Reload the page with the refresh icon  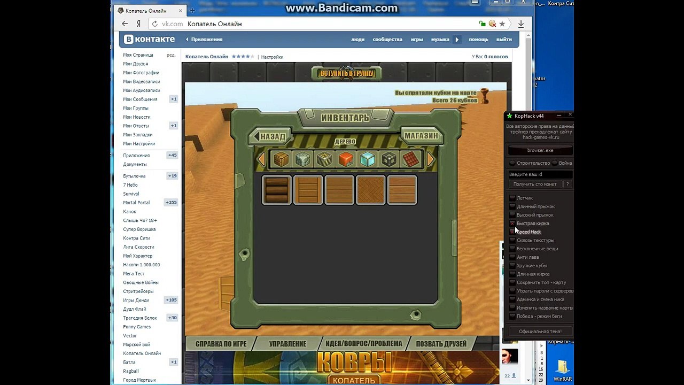(155, 24)
